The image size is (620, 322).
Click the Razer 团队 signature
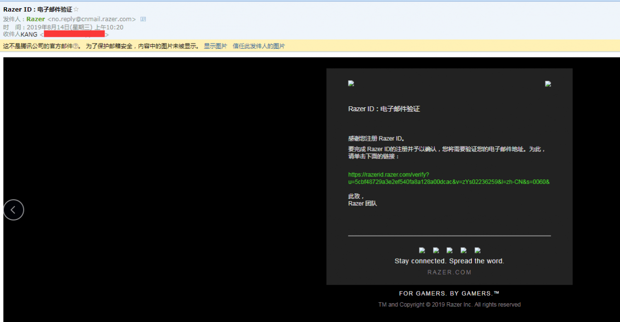click(x=362, y=204)
